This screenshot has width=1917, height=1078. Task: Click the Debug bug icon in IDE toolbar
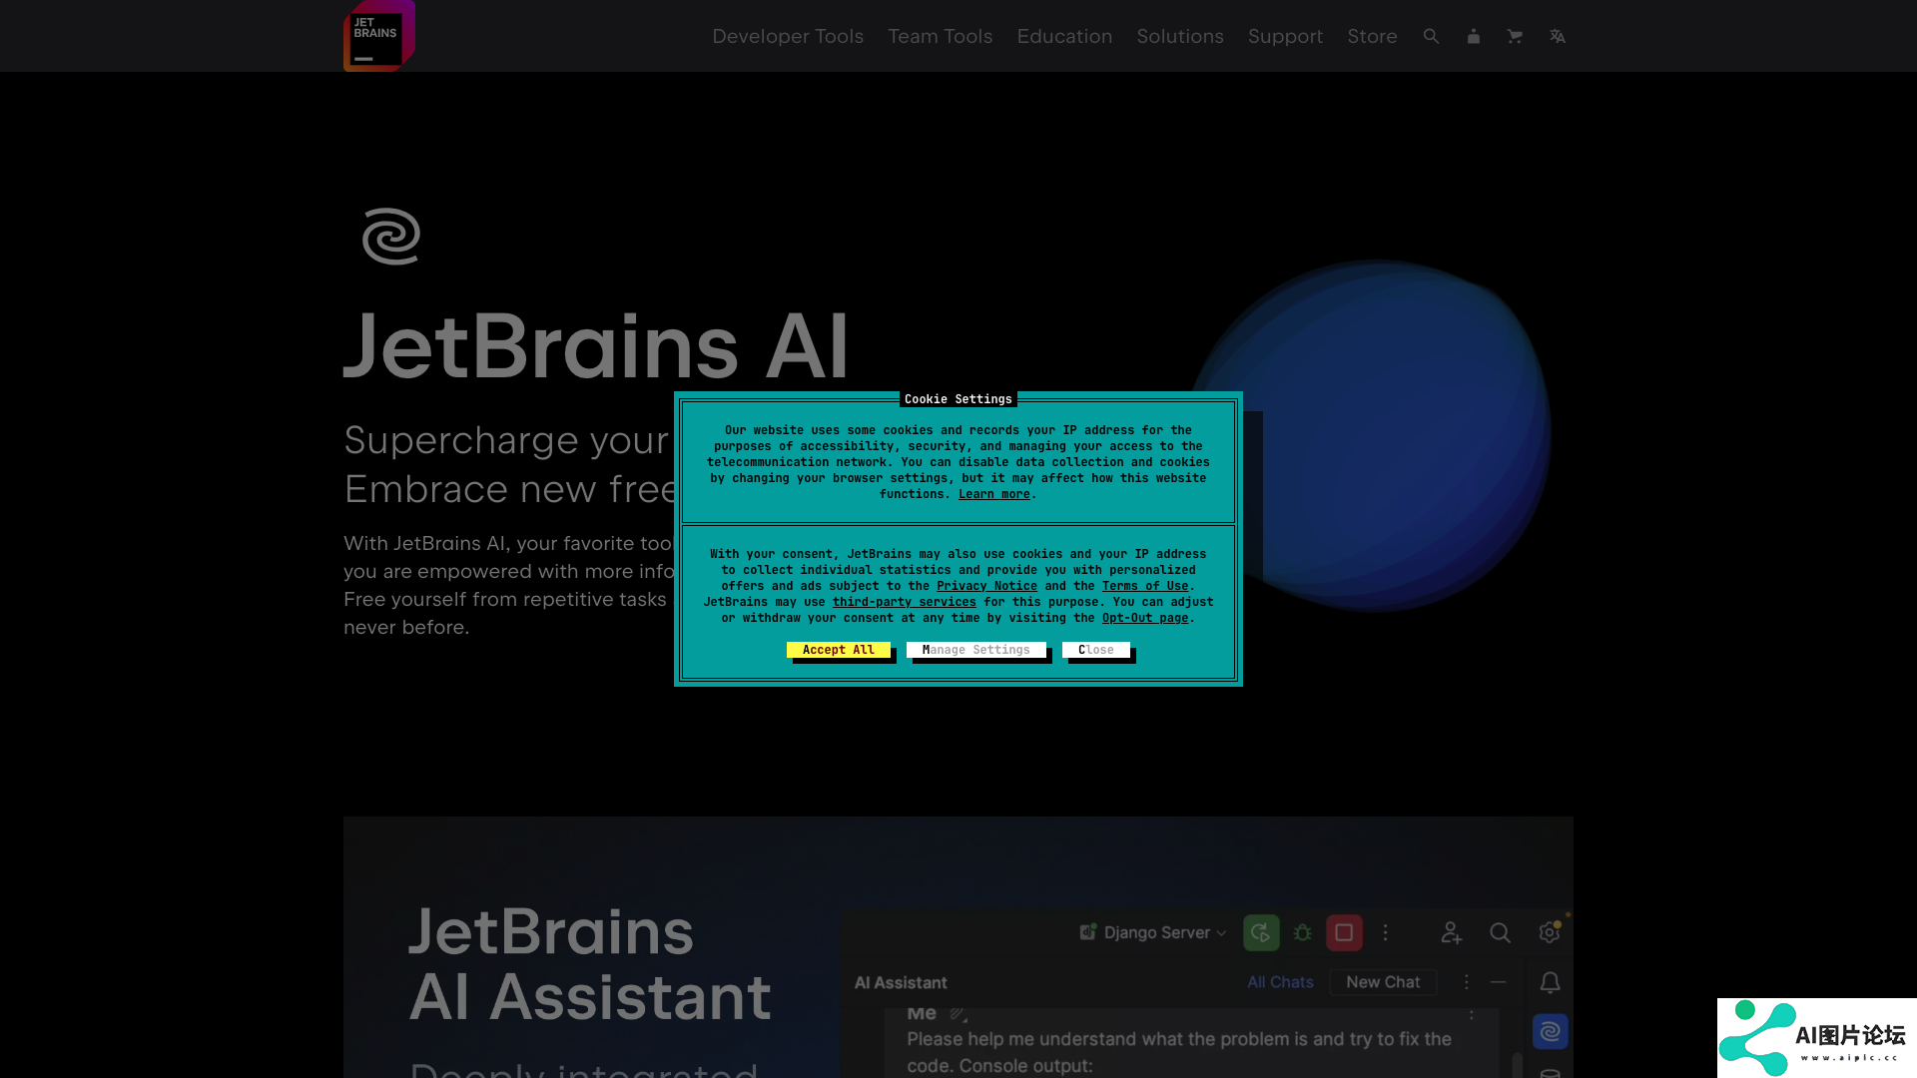[x=1302, y=932]
